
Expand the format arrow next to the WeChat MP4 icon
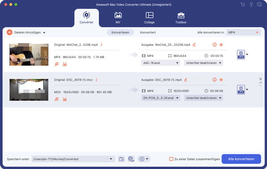pyautogui.click(x=247, y=54)
